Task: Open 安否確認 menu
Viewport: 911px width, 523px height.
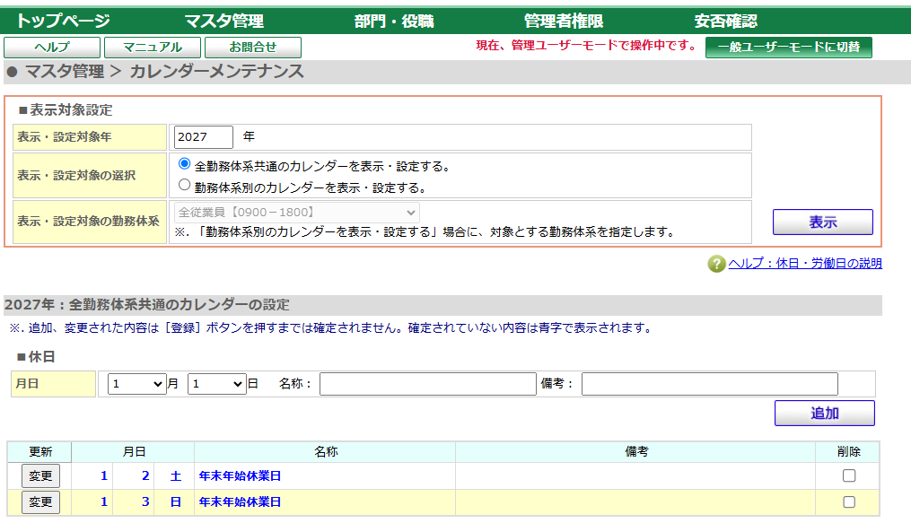Action: [726, 22]
